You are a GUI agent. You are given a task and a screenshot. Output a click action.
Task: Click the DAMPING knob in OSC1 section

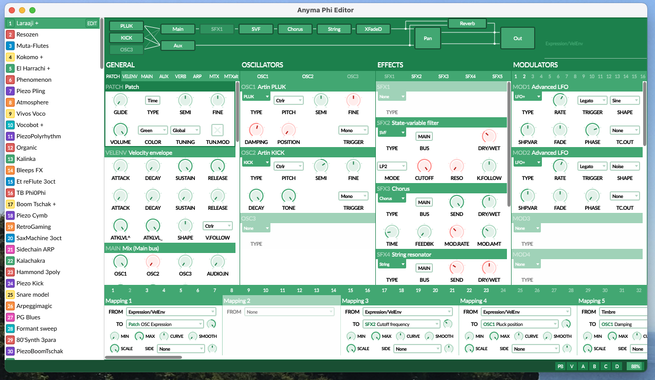(256, 130)
